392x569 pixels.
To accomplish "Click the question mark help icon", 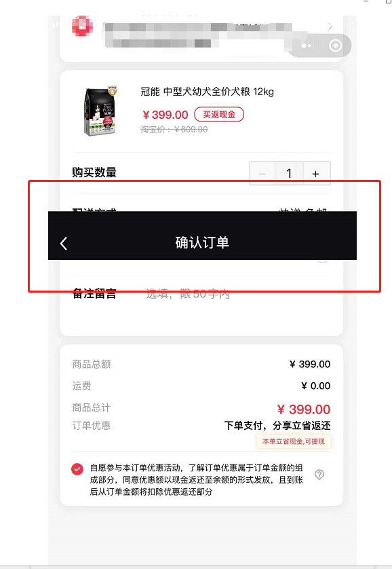I will pos(319,475).
